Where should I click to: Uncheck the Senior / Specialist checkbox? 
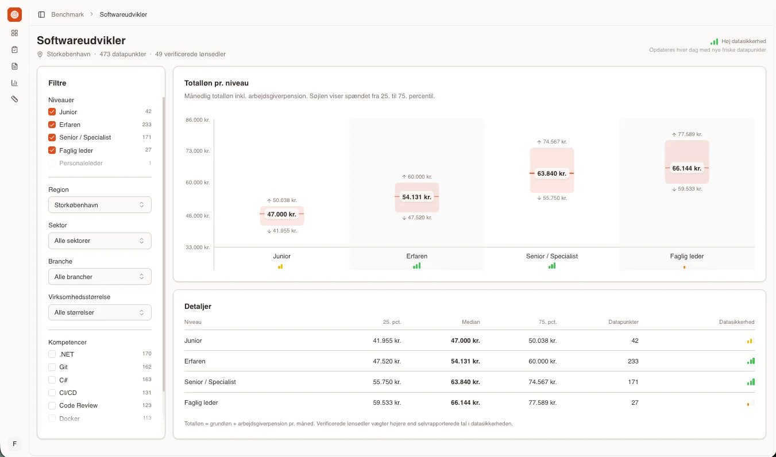coord(52,137)
